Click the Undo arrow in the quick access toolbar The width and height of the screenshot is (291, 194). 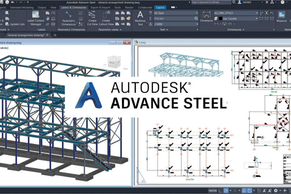coord(13,2)
